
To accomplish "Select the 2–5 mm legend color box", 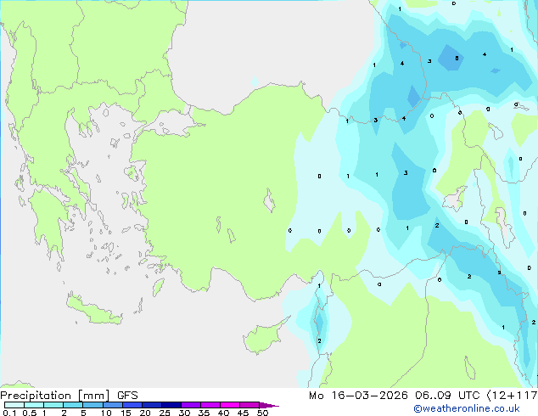I will [x=73, y=405].
